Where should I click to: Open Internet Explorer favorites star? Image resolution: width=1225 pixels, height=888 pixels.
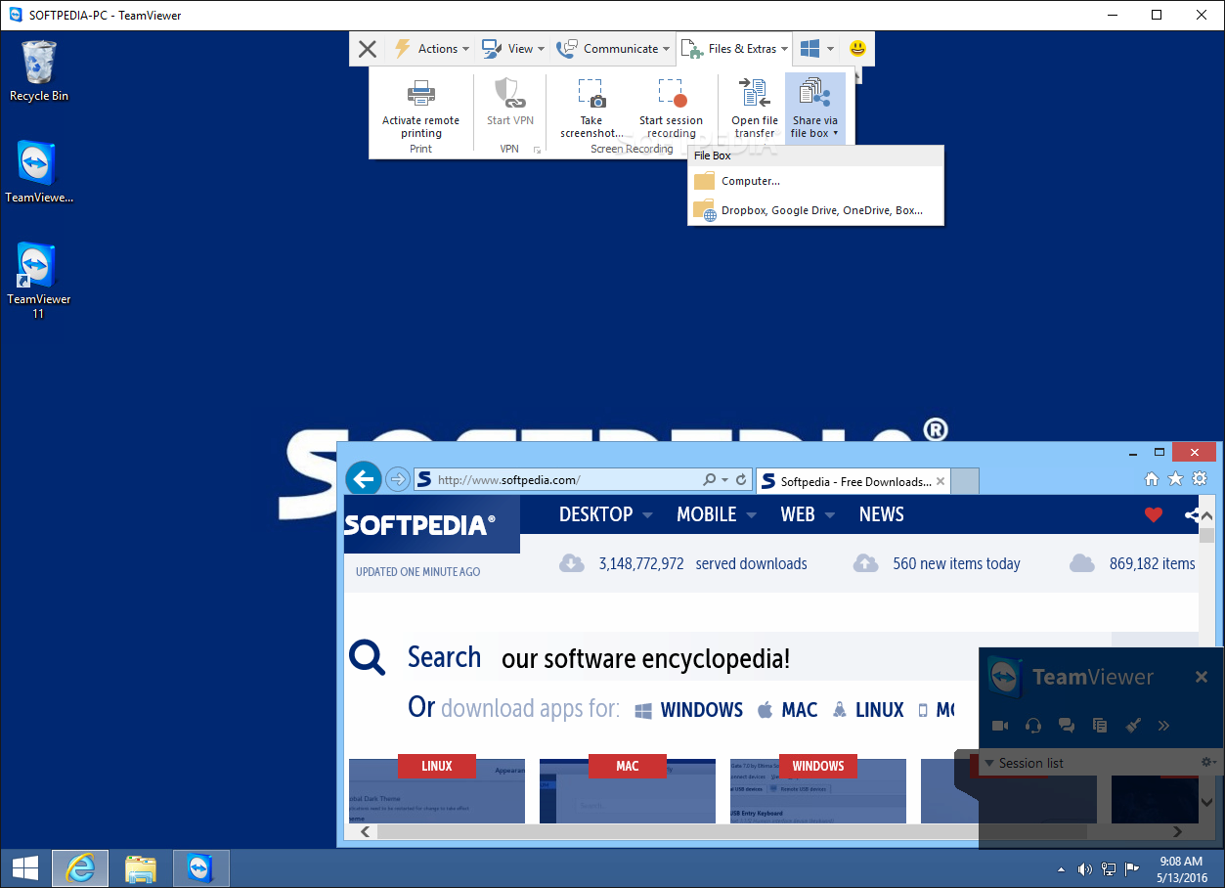[1175, 479]
